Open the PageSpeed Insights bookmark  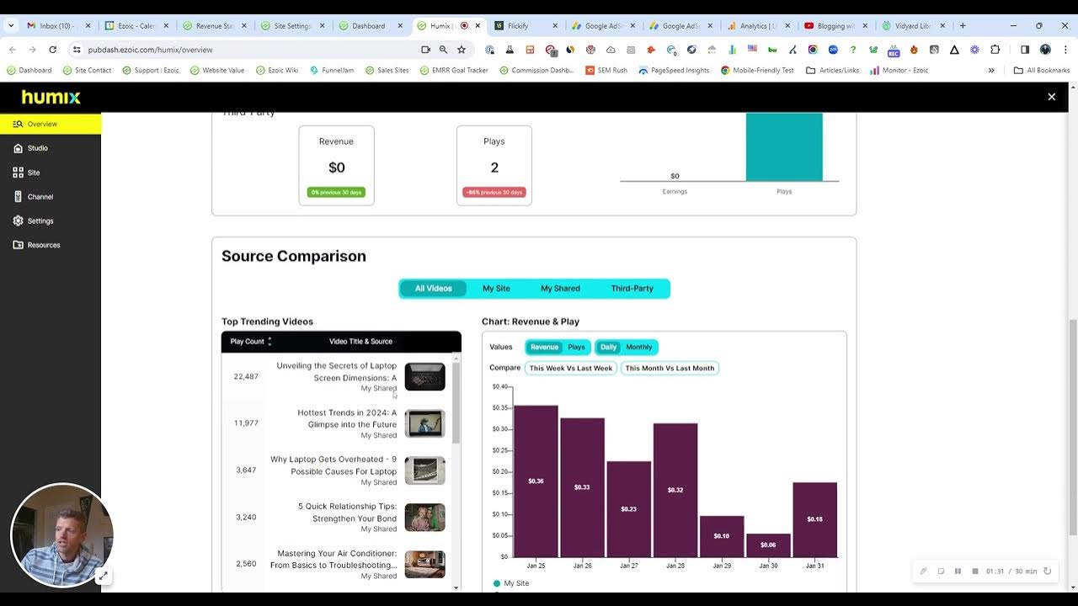pos(674,71)
